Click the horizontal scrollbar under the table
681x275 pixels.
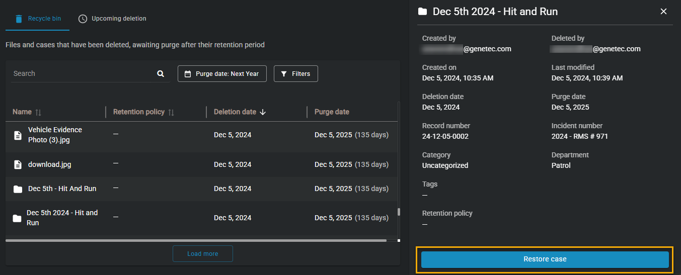[x=196, y=241]
